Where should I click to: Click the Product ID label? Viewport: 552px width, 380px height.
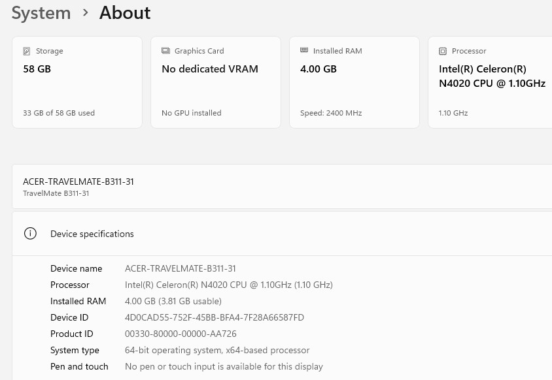tap(72, 334)
